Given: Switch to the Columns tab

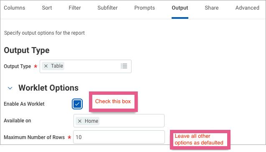Looking at the screenshot, I should [15, 8].
